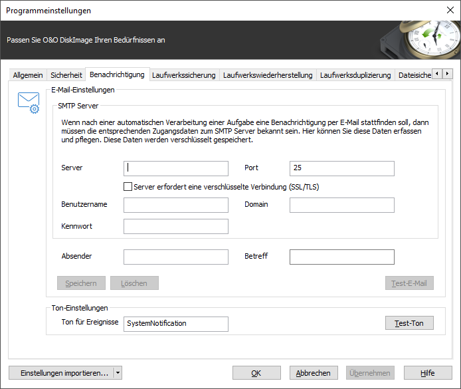Play the Test-Ton sound
The image size is (461, 389).
(409, 323)
